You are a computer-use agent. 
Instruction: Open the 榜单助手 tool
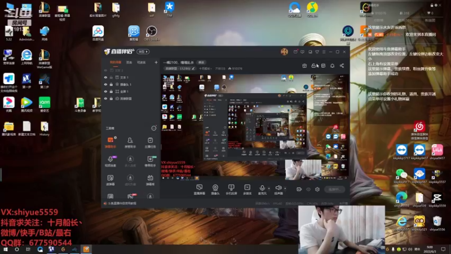tap(150, 161)
